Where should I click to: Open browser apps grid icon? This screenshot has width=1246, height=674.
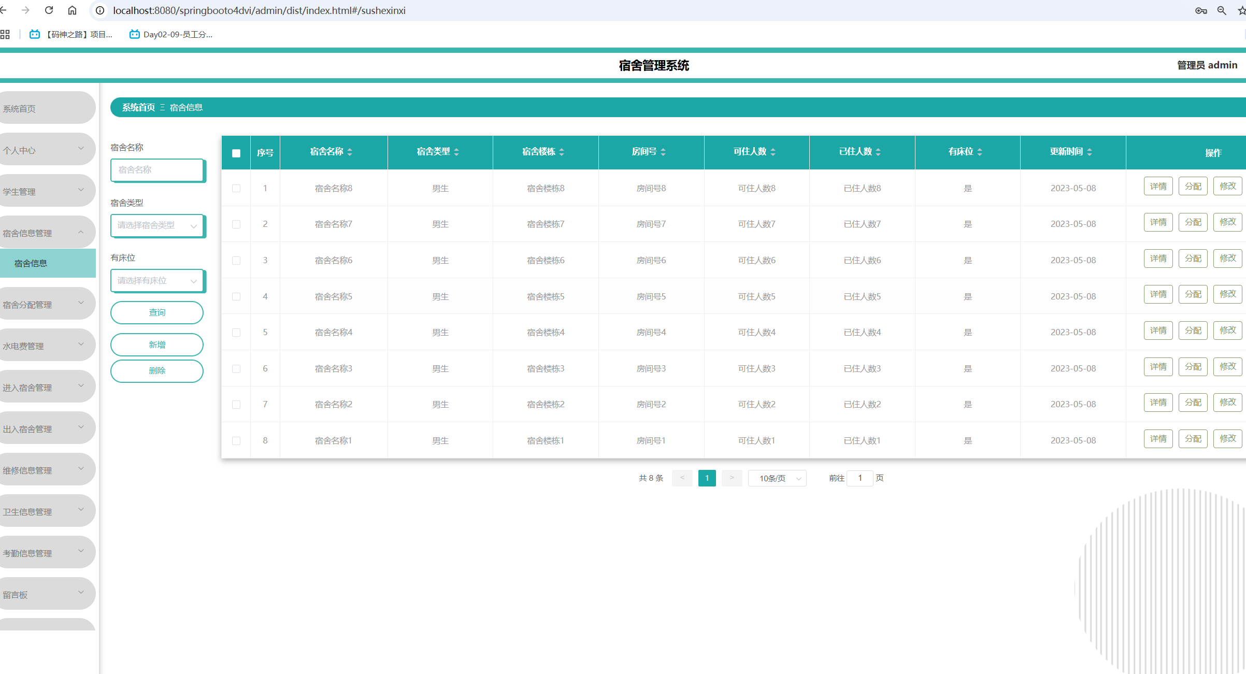click(x=5, y=35)
